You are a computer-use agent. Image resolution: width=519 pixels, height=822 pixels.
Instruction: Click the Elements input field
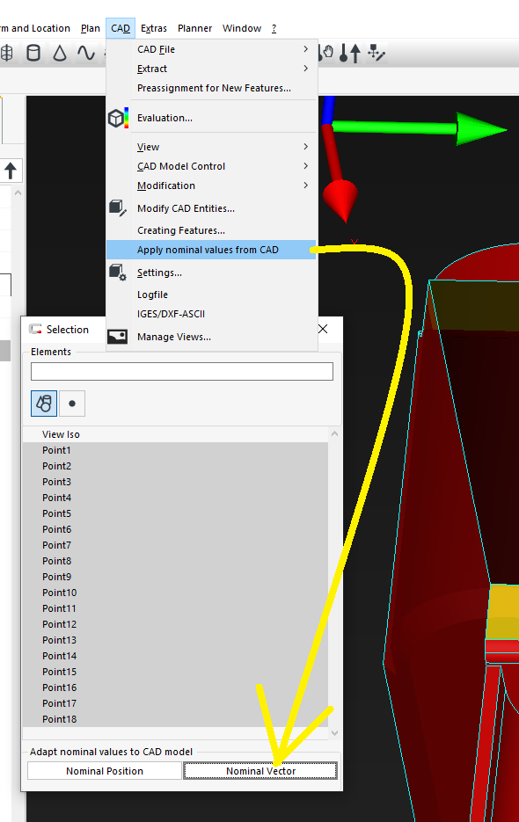coord(181,371)
